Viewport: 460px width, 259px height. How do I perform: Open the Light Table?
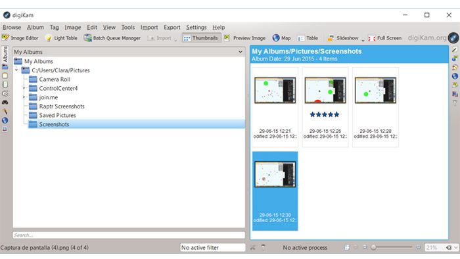tap(61, 38)
